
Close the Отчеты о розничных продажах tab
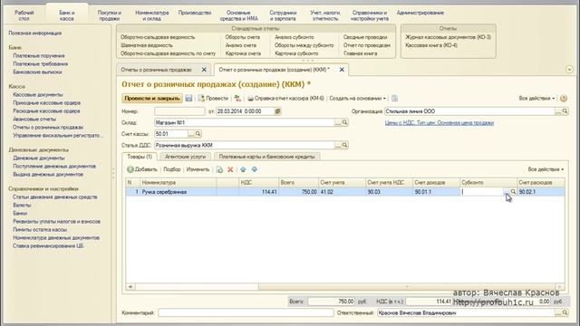(204, 70)
